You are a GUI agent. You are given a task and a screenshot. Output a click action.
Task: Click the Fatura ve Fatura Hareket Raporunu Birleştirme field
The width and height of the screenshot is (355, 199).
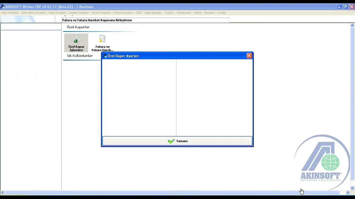pyautogui.click(x=146, y=20)
